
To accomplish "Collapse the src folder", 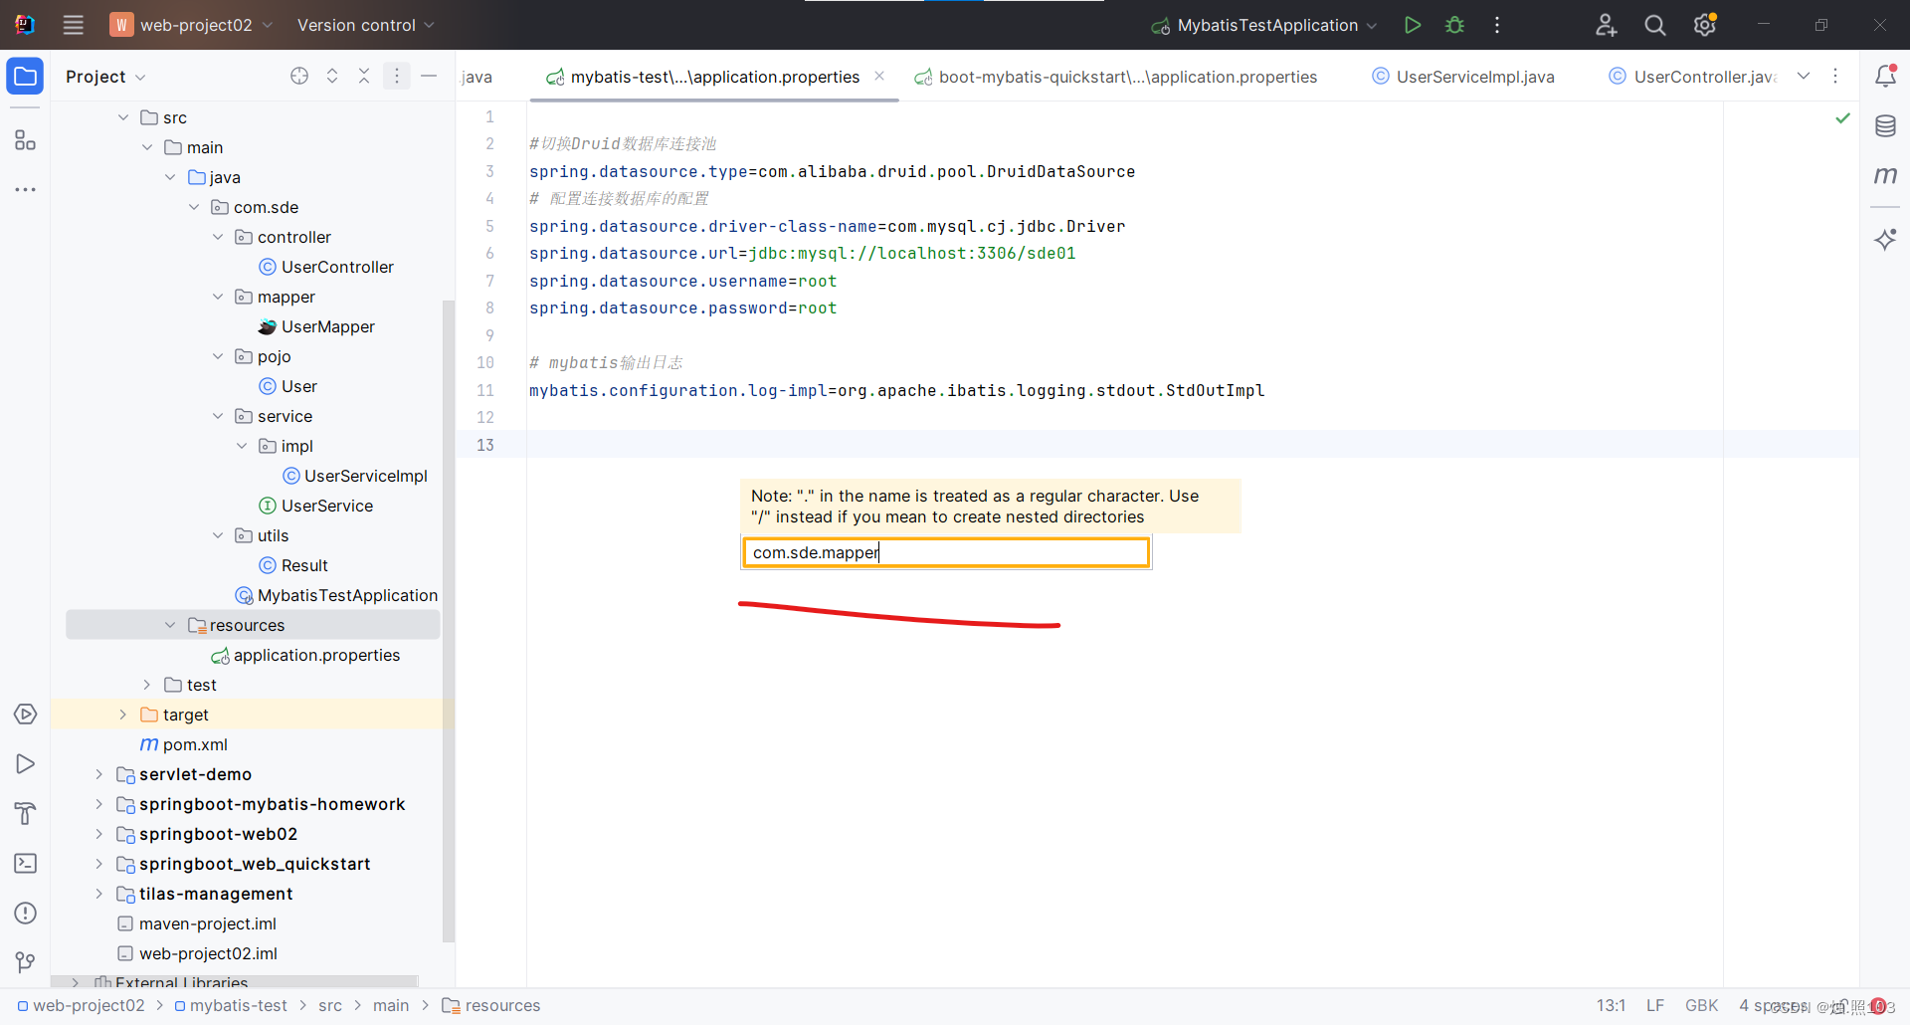I will tap(123, 117).
